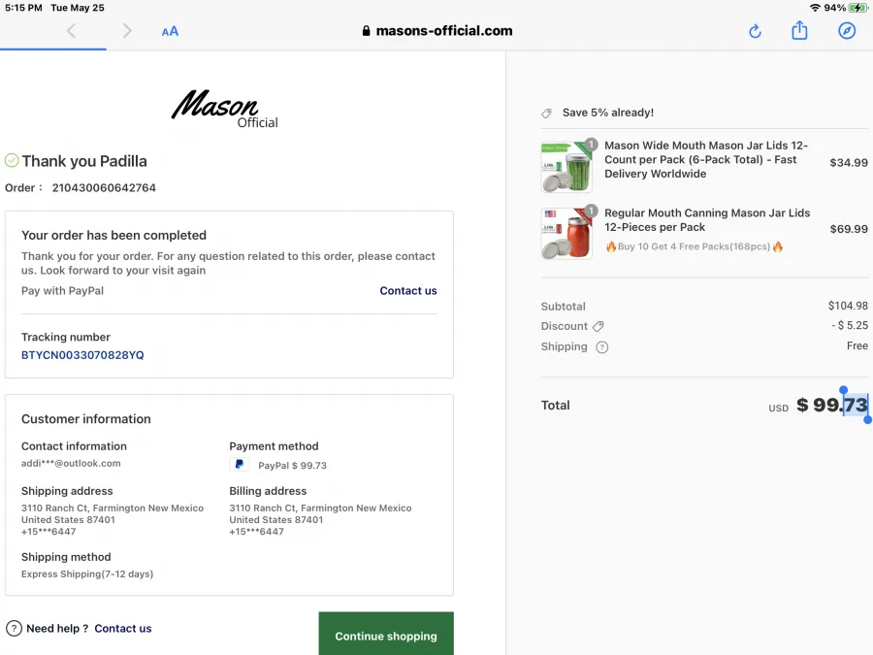
Task: Click the discount value - $ 5.25
Action: pyautogui.click(x=850, y=325)
